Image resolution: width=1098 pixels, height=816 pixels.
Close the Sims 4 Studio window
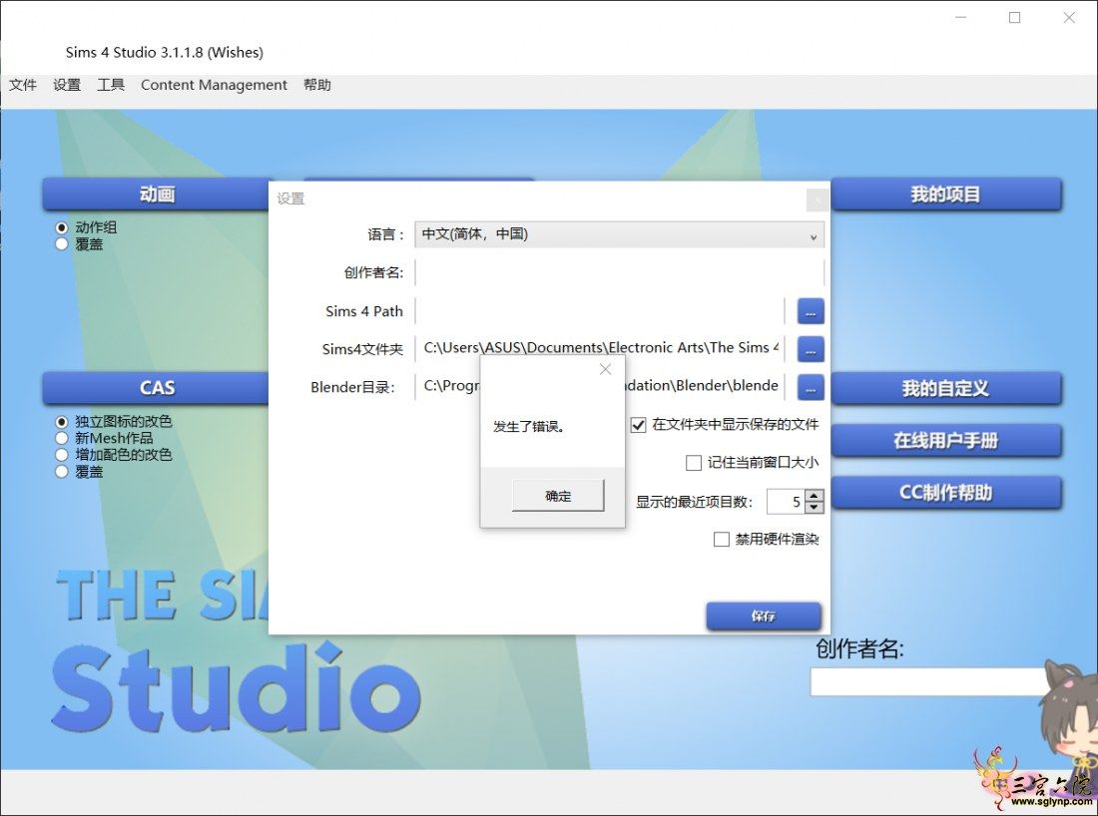click(x=1069, y=18)
